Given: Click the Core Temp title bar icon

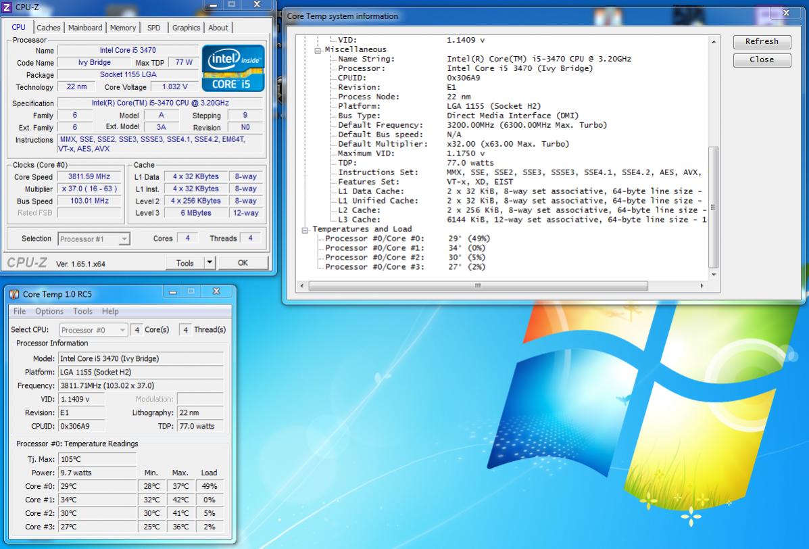Looking at the screenshot, I should [x=14, y=294].
